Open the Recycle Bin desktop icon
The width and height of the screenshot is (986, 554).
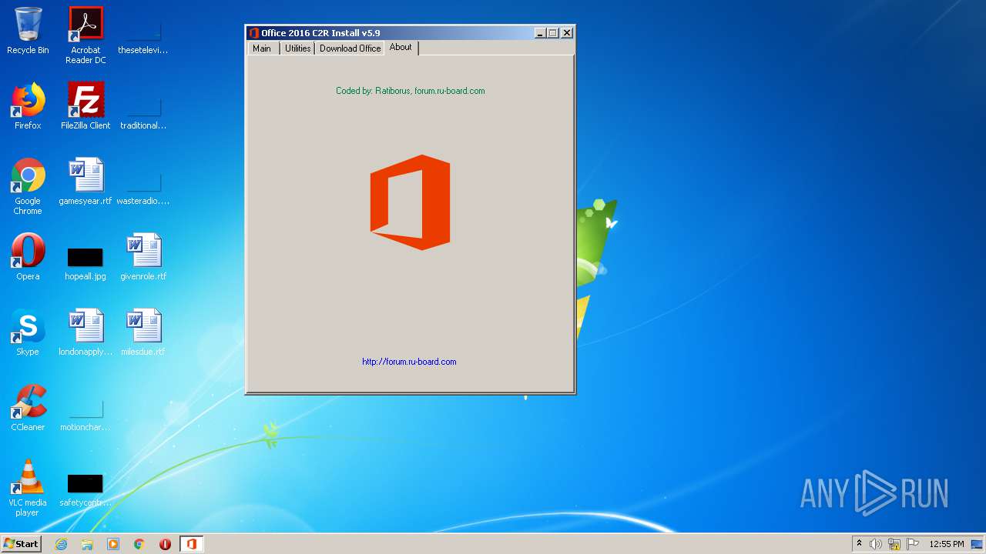coord(28,31)
